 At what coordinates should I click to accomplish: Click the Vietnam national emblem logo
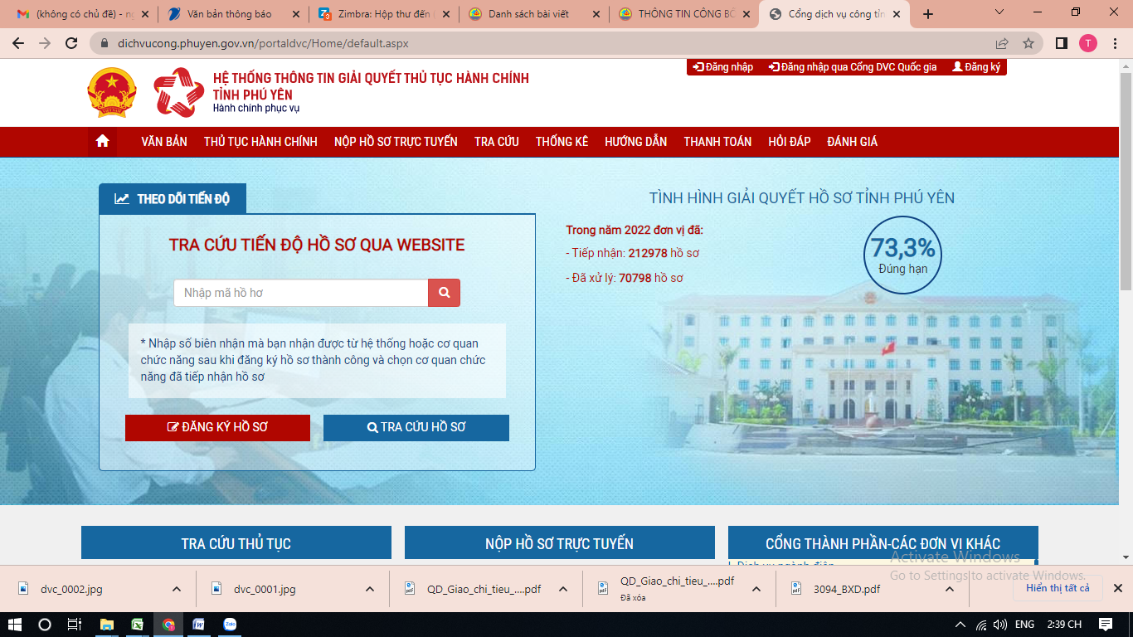tap(111, 92)
